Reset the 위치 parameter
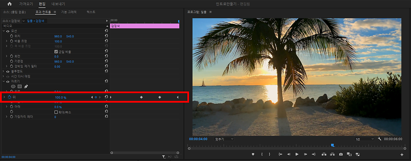Image resolution: width=411 pixels, height=161 pixels. pyautogui.click(x=106, y=36)
